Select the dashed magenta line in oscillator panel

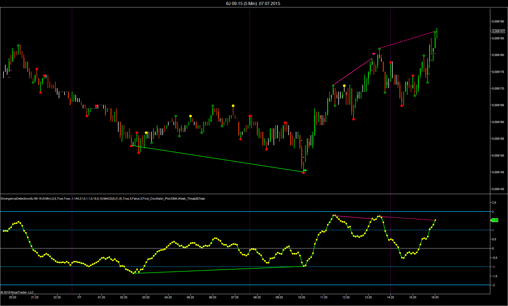pyautogui.click(x=407, y=218)
